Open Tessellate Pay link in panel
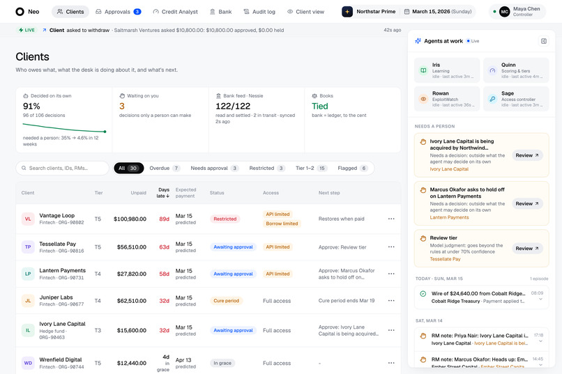 click(445, 259)
